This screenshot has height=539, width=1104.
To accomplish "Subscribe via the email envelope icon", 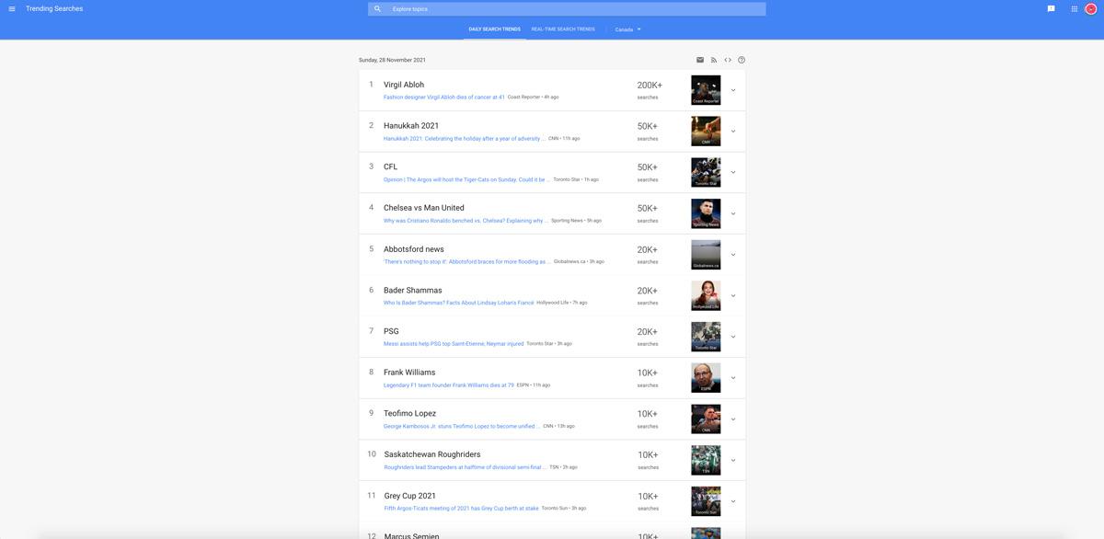I will tap(700, 60).
